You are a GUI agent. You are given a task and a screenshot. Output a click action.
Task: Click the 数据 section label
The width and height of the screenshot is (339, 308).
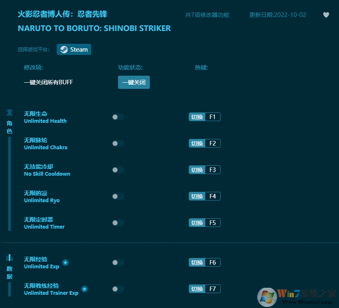coord(10,272)
